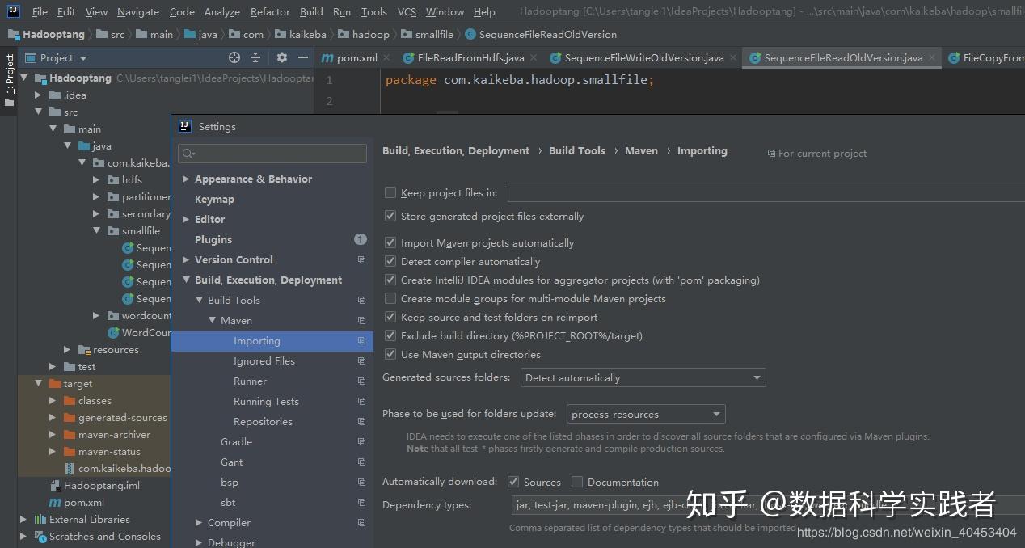This screenshot has width=1025, height=548.
Task: Click the per-project icon next to Gradle
Action: pos(361,442)
